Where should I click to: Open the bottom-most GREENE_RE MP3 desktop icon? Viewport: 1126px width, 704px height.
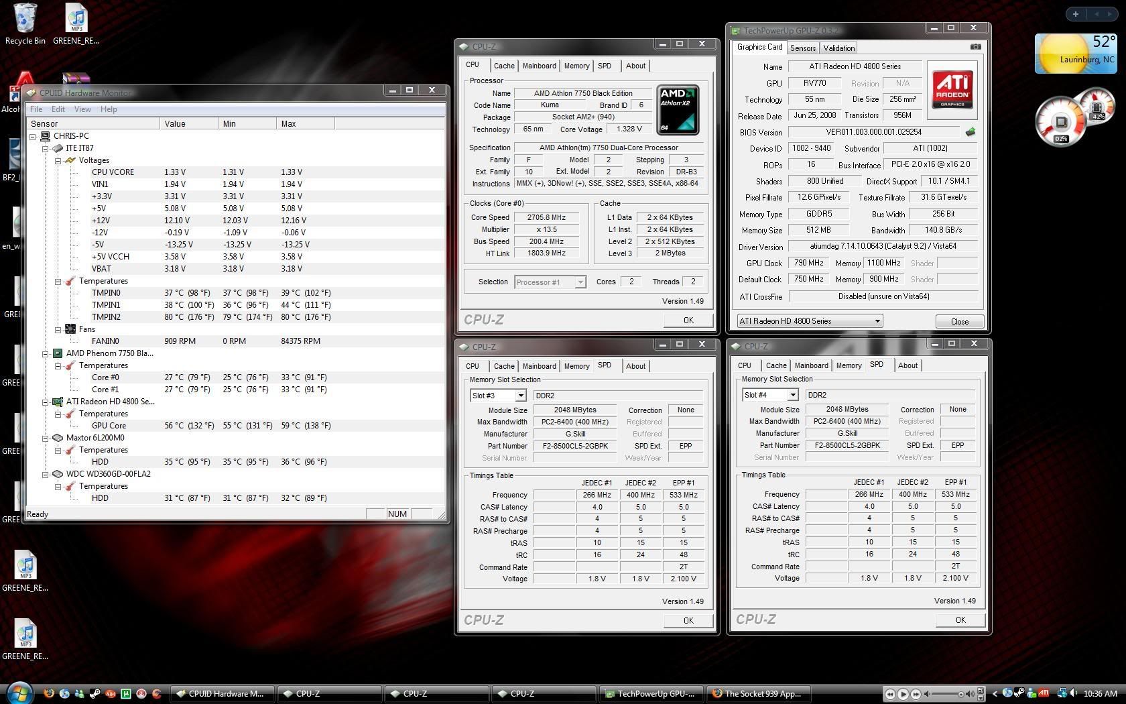tap(25, 640)
